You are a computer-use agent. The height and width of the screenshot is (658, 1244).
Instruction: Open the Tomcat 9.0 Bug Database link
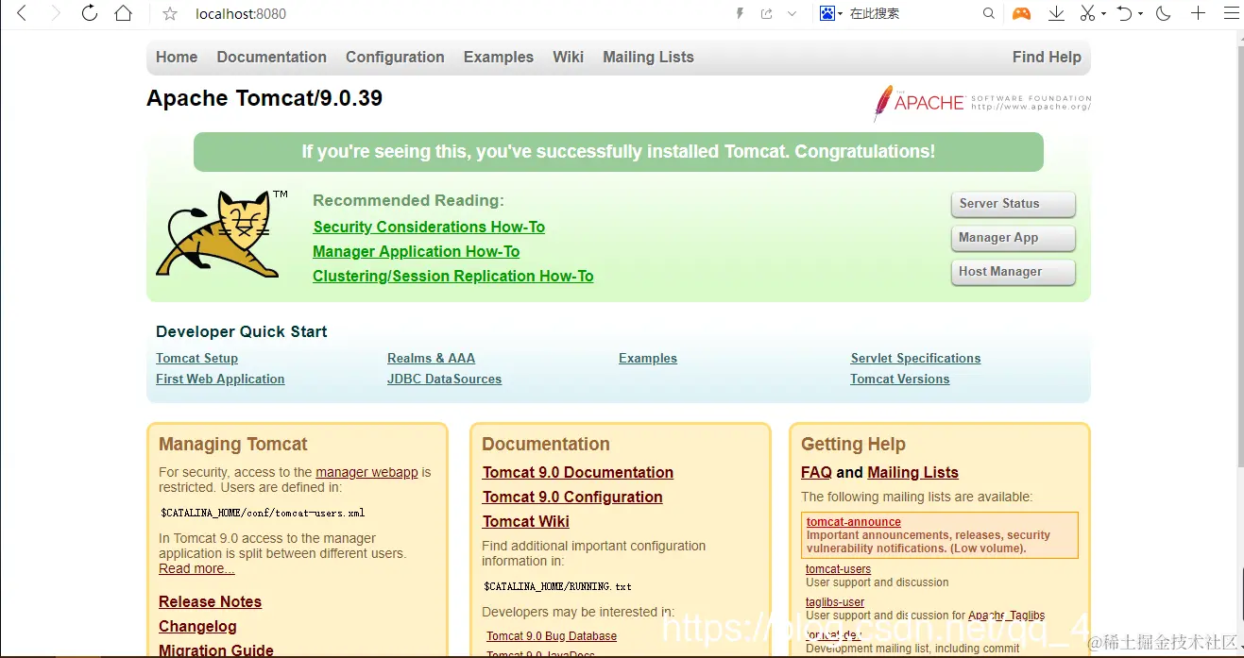(x=552, y=635)
